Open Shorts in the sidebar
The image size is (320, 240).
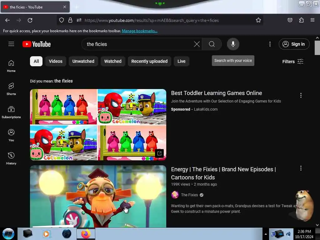(11, 89)
